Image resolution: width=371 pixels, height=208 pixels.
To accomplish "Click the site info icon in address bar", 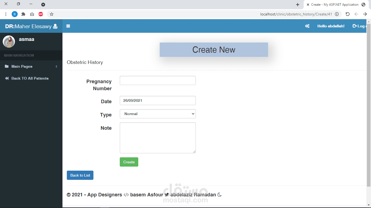I will click(x=337, y=14).
